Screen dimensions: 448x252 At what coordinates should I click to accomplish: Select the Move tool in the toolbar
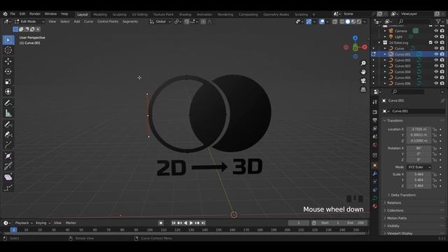tap(8, 61)
